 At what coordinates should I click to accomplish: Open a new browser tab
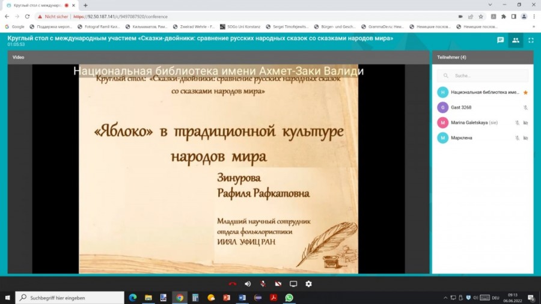click(x=85, y=5)
